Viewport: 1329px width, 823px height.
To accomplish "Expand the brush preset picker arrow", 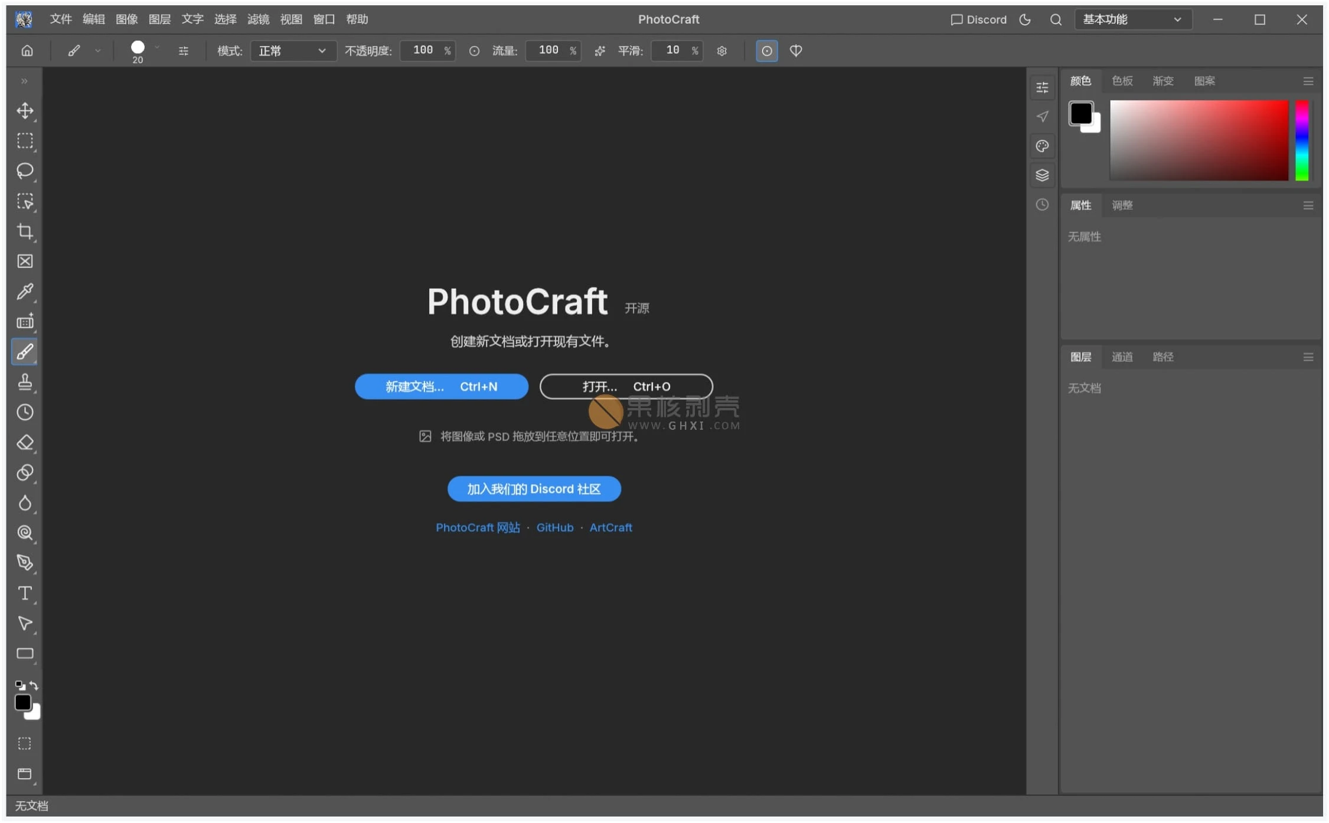I will tap(157, 47).
